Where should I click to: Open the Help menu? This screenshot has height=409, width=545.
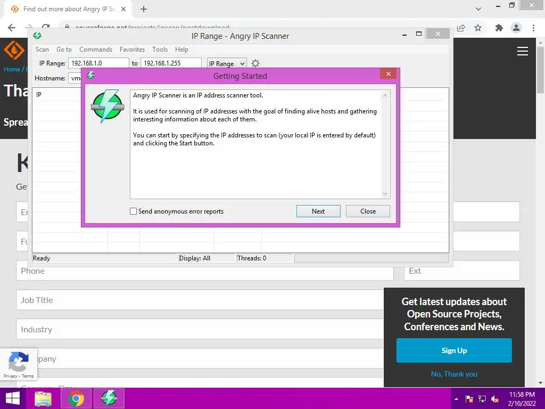click(181, 50)
